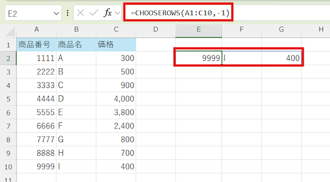Image resolution: width=330 pixels, height=182 pixels.
Task: Click product name cell G in row 8
Action: [x=76, y=139]
